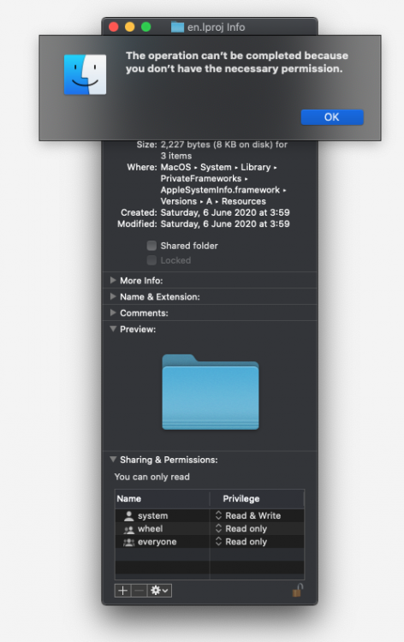Click the en.lproj folder icon in title bar
Image resolution: width=404 pixels, height=642 pixels.
click(x=177, y=27)
